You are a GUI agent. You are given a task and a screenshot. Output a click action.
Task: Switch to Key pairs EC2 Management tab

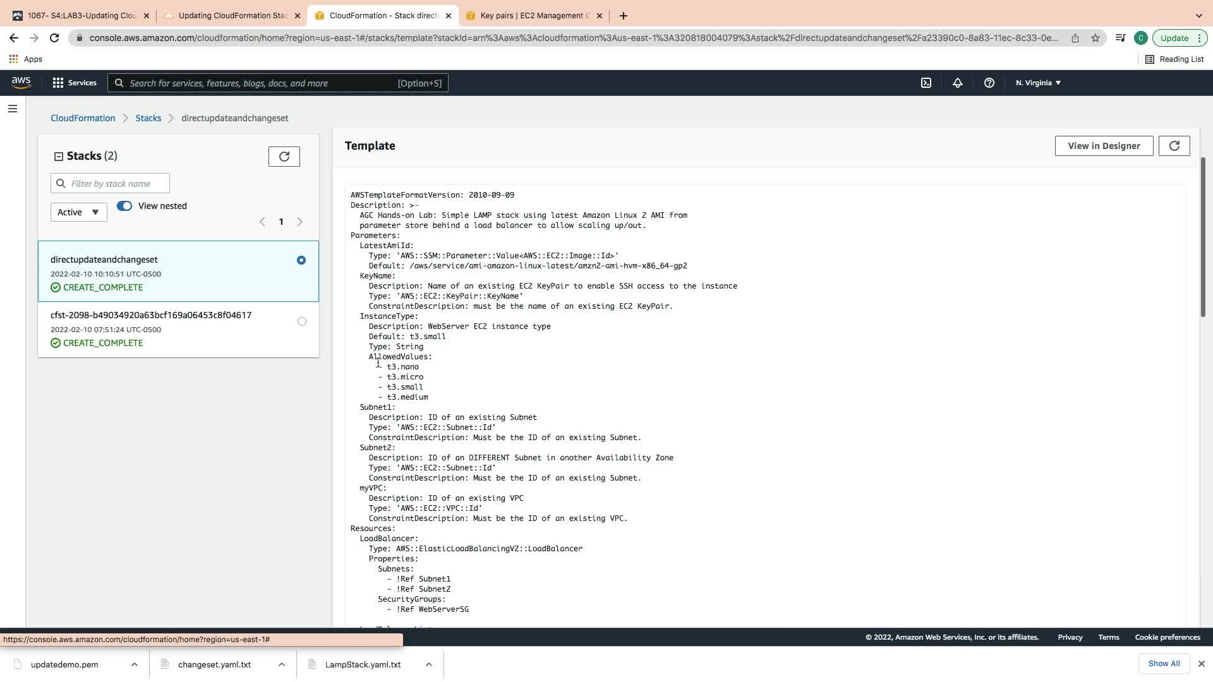tap(534, 15)
